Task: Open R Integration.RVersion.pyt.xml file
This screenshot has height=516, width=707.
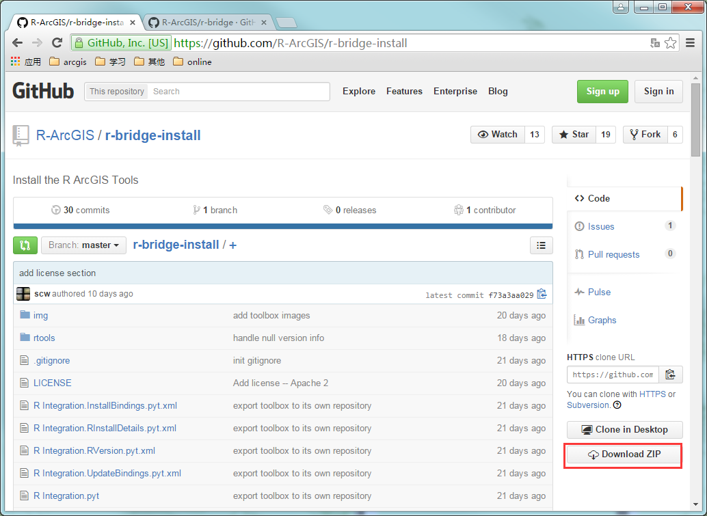Action: pos(94,450)
